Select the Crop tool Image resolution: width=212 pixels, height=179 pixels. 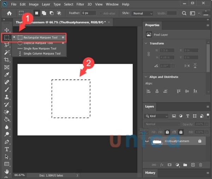pos(7,60)
